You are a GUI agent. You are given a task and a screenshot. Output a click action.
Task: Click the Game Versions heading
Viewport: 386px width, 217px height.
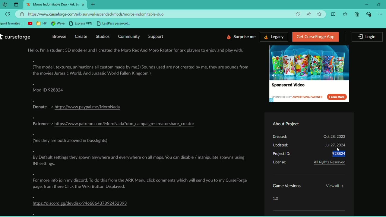(286, 186)
